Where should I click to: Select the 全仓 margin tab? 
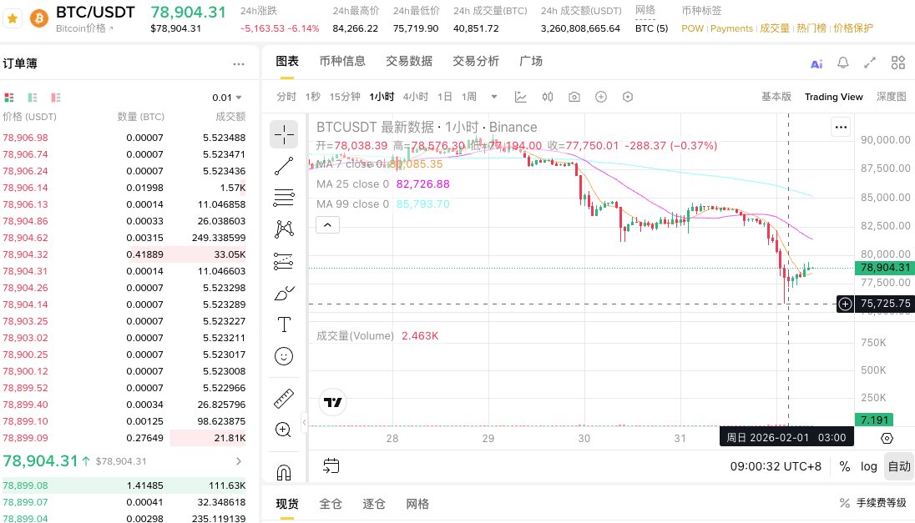click(x=331, y=504)
